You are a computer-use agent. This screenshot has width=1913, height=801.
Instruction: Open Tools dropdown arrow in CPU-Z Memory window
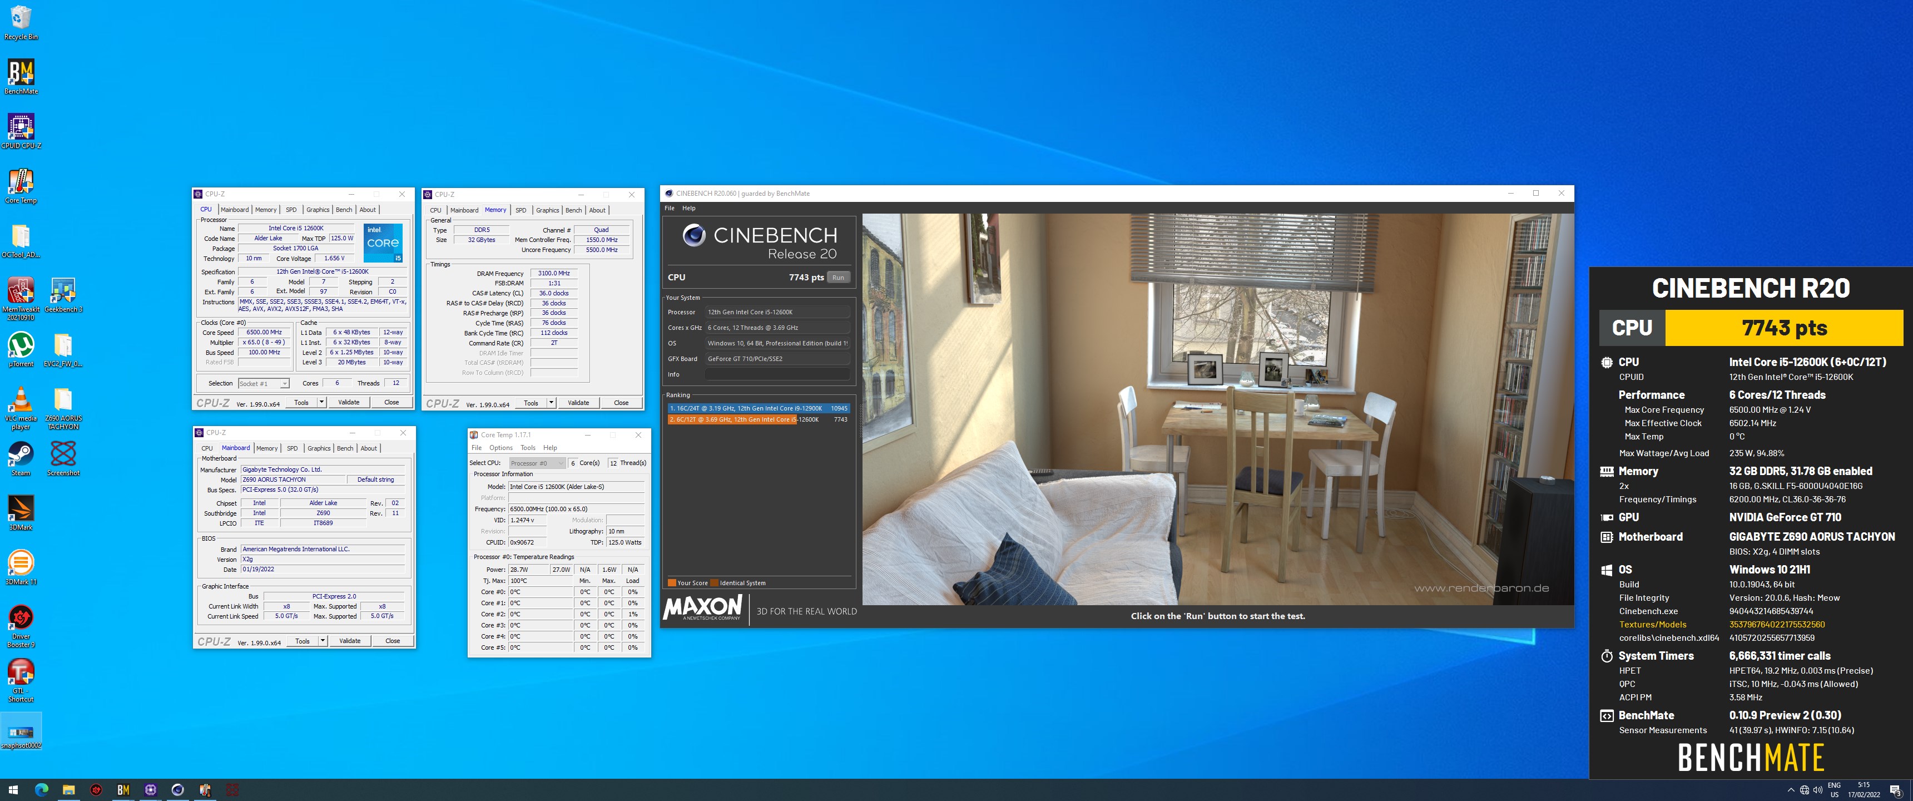point(551,403)
